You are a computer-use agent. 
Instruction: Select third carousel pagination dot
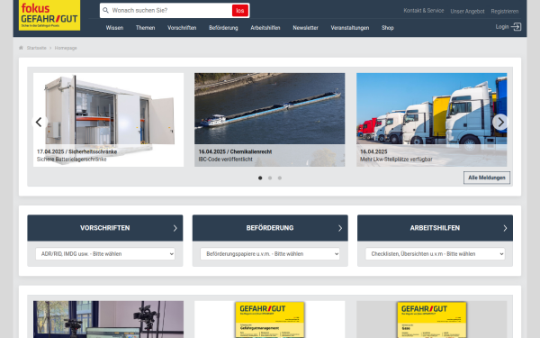[280, 178]
